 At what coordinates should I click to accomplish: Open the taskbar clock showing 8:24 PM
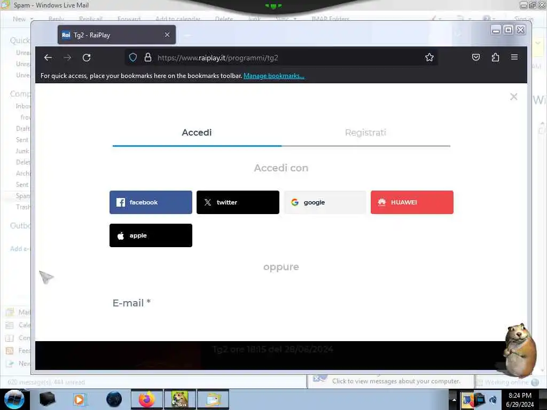[520, 399]
